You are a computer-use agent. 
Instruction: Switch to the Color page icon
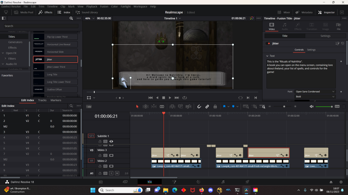tap(198, 182)
